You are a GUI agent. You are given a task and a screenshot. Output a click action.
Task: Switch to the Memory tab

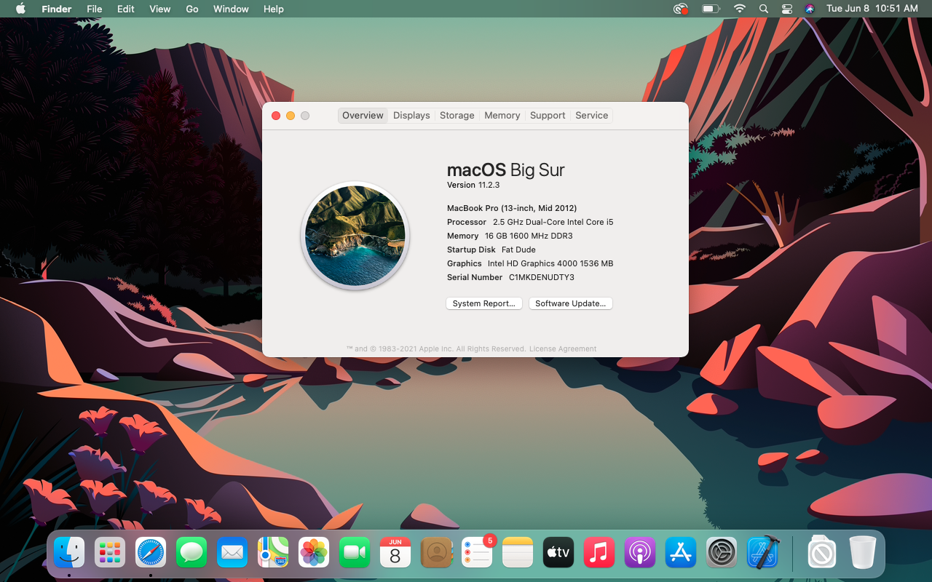(502, 116)
